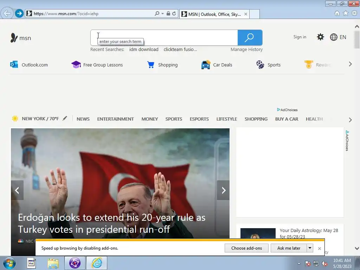Click into the MSN search box

164,37
